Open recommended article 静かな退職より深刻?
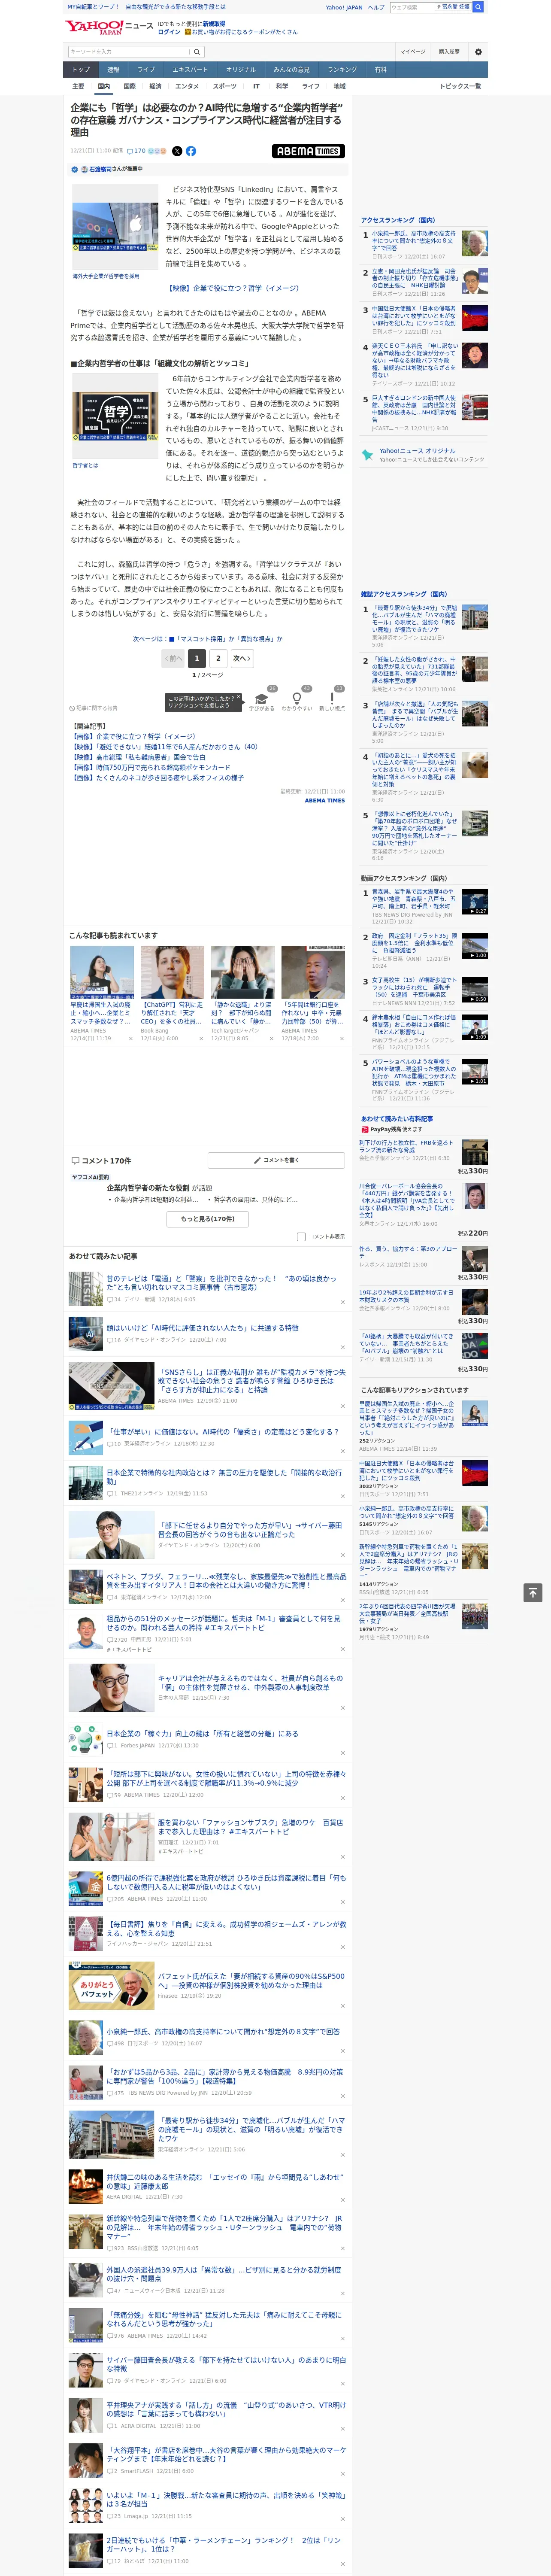The width and height of the screenshot is (551, 2576). tap(241, 1012)
